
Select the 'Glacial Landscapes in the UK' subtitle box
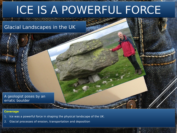44,27
